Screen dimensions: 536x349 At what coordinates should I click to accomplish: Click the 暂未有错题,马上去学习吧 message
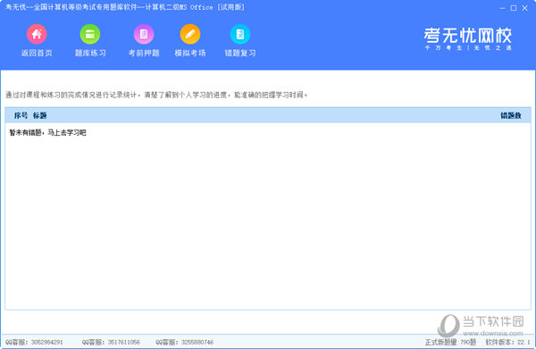(x=48, y=132)
